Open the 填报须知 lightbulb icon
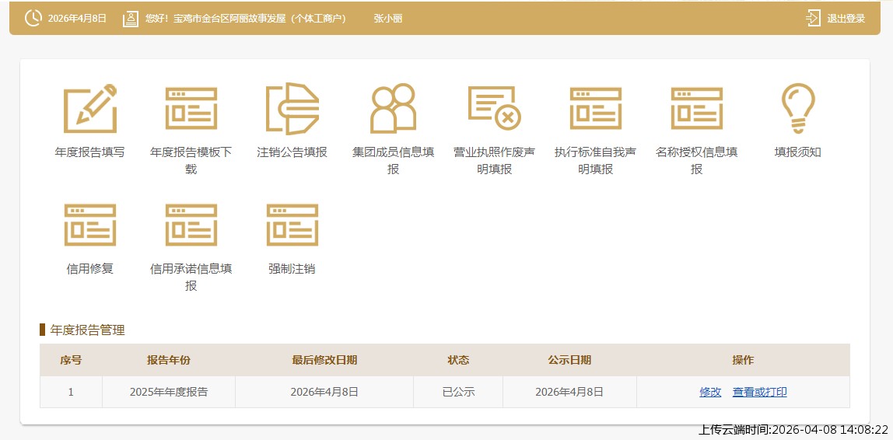The height and width of the screenshot is (440, 893). pyautogui.click(x=798, y=109)
